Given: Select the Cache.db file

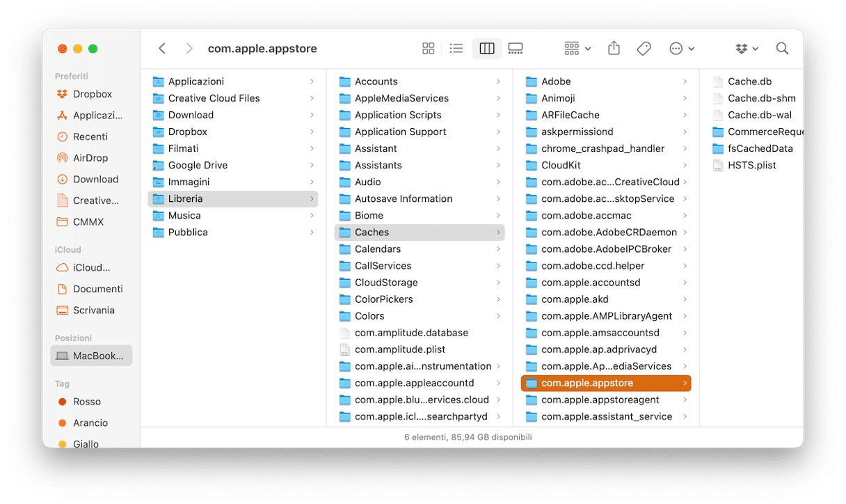Looking at the screenshot, I should click(756, 81).
